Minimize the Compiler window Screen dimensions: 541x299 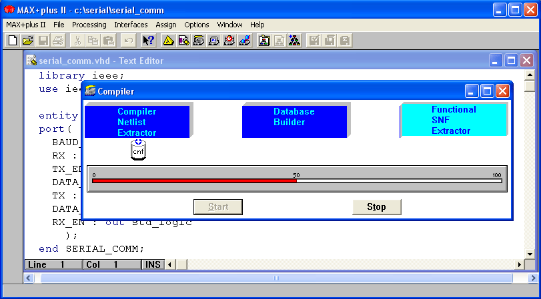tap(472, 91)
